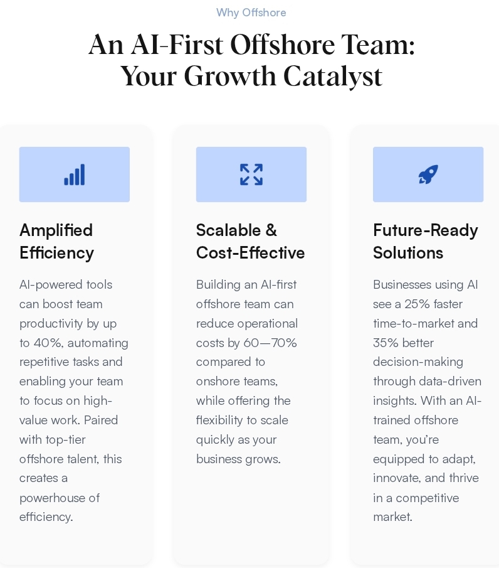Click the expand arrows icon for Scalable card
The height and width of the screenshot is (568, 499).
[x=251, y=174]
